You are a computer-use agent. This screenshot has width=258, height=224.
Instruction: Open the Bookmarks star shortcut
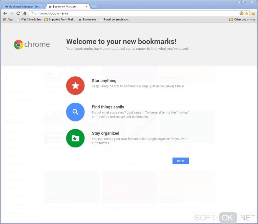coord(87,19)
